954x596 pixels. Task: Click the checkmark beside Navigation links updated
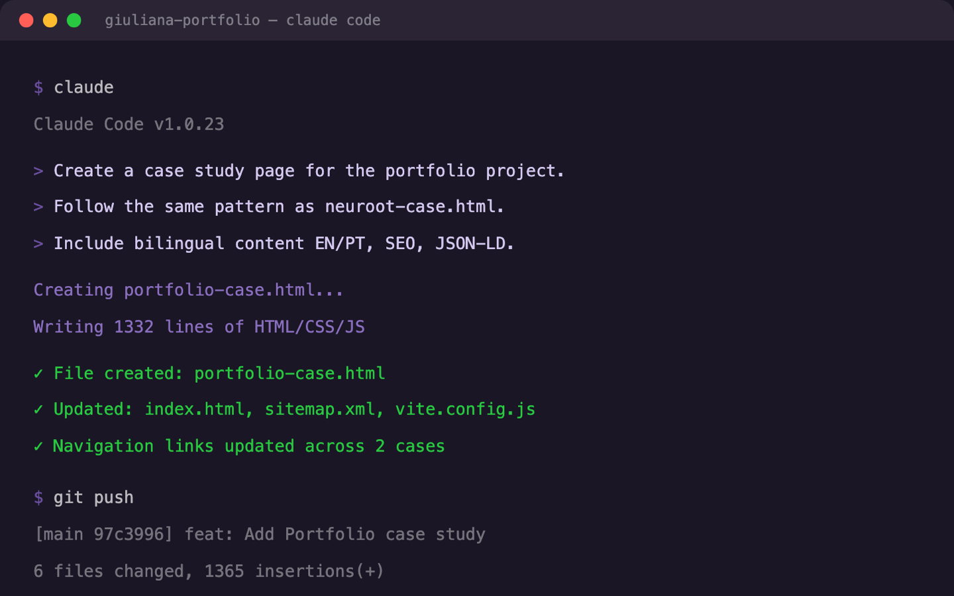(x=38, y=446)
